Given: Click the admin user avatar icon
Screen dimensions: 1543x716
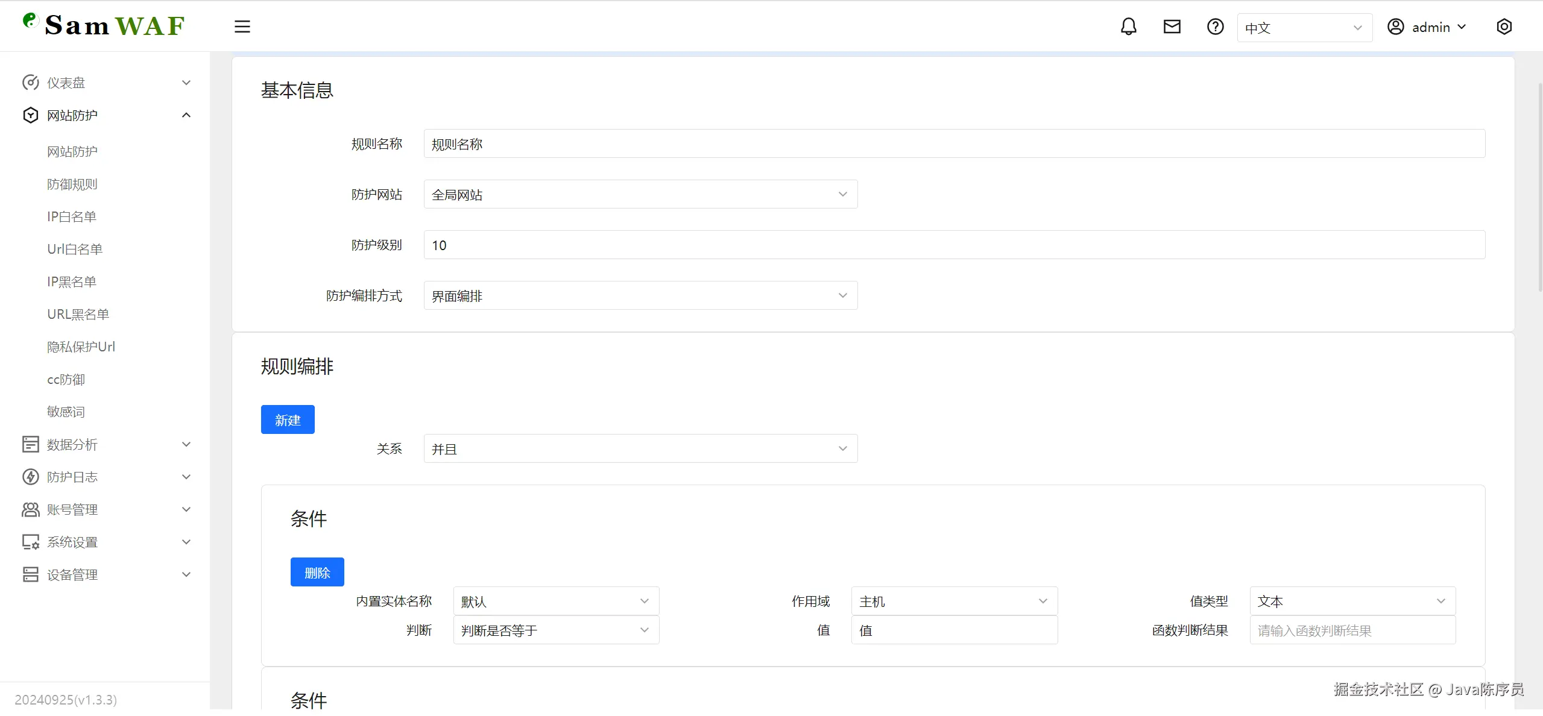Looking at the screenshot, I should 1395,27.
